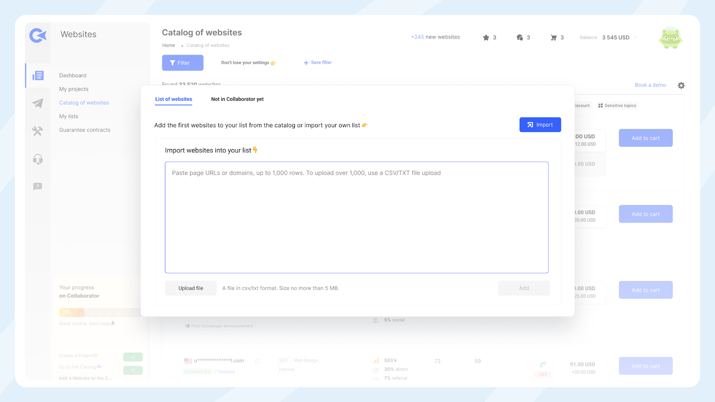Open support via the headset icon
715x402 pixels.
(38, 159)
